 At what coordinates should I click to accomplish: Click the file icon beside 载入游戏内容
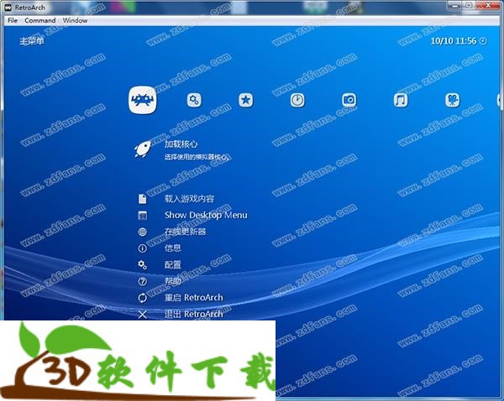pyautogui.click(x=143, y=199)
